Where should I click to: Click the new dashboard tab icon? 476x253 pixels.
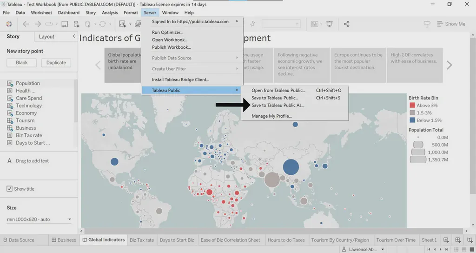458,240
